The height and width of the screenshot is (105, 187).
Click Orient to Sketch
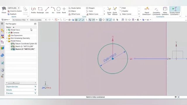(x=15, y=11)
